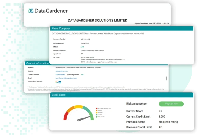
Task: Click the Wessex House address text
Action: pos(78,67)
